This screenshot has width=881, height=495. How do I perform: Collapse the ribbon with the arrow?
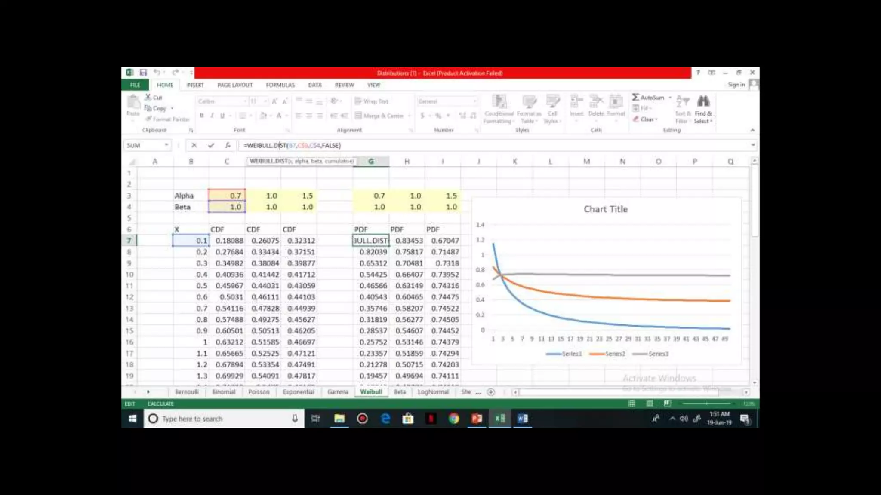pos(752,130)
